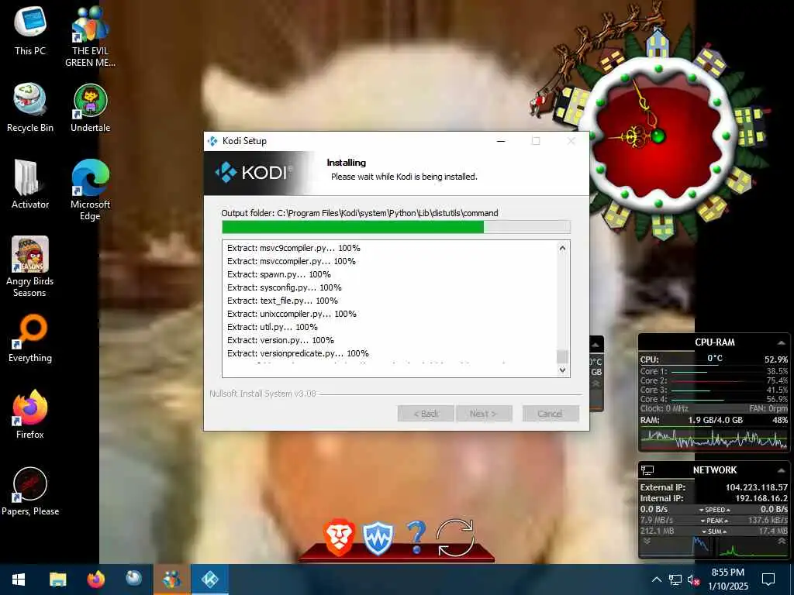
Task: Click the round gray globe taskbar icon
Action: click(133, 580)
